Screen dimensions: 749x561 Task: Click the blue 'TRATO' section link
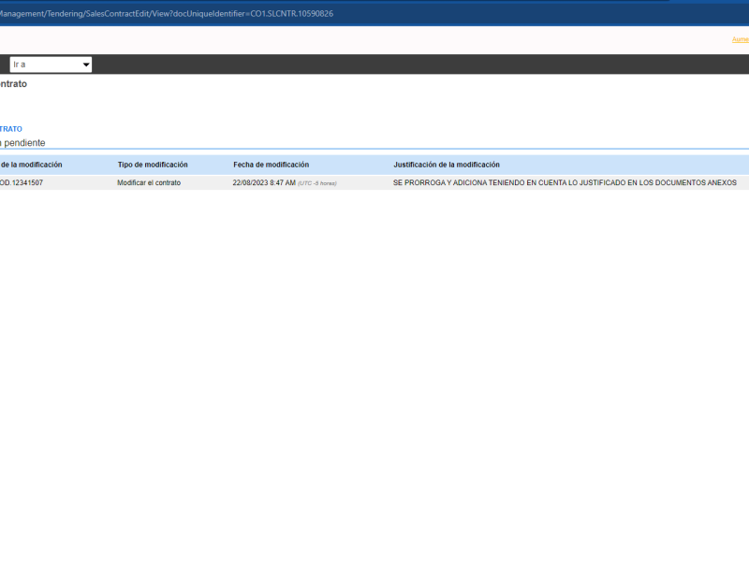point(10,129)
